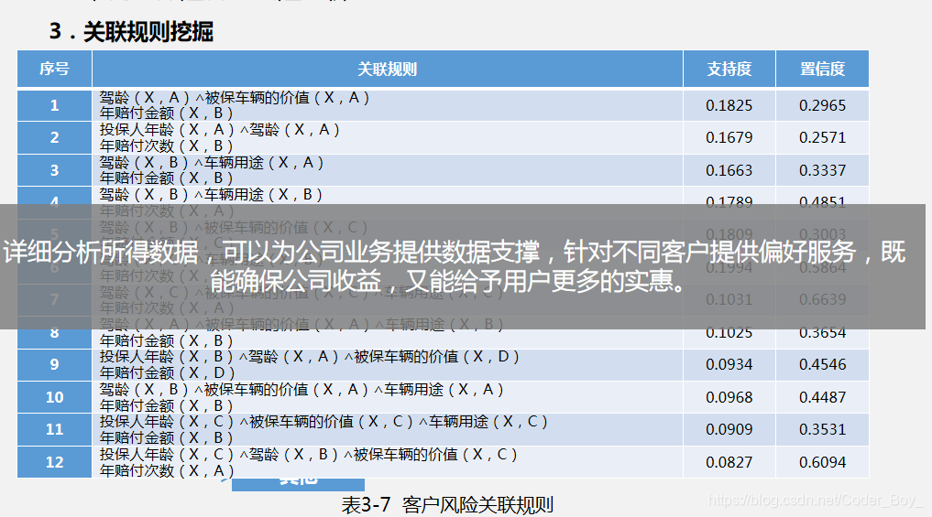Select the 序号 column header
This screenshot has width=932, height=517.
tap(54, 69)
